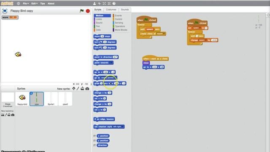Select the Delete scissors tool

click(x=100, y=3)
